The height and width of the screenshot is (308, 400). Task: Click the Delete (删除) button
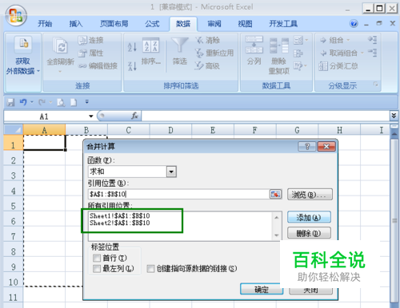[309, 233]
